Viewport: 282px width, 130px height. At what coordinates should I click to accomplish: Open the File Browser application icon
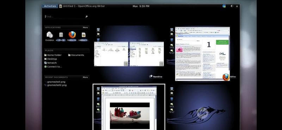point(61,36)
